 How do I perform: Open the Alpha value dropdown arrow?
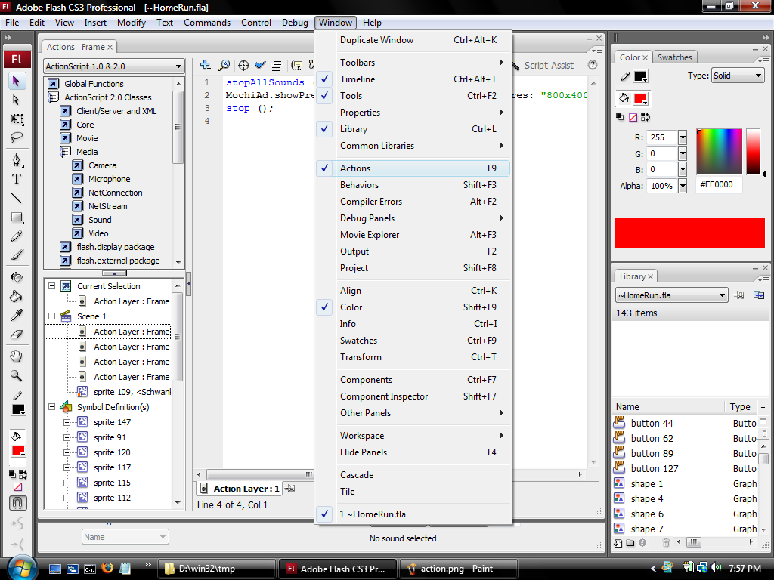point(683,186)
